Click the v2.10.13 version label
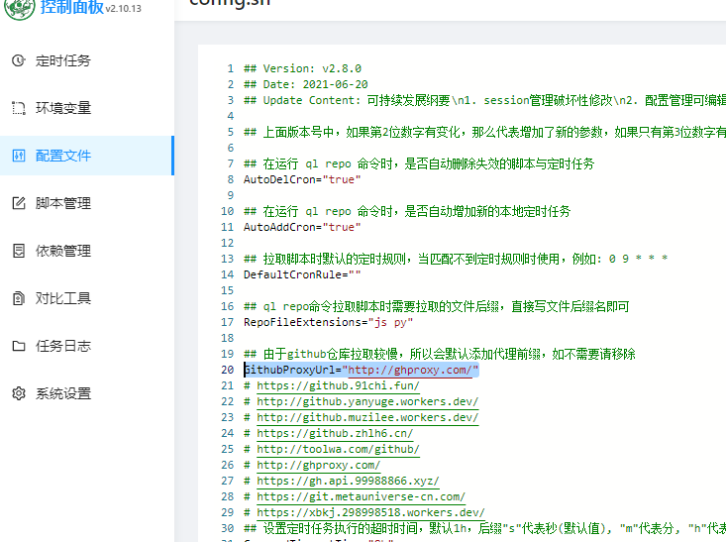 [x=123, y=8]
